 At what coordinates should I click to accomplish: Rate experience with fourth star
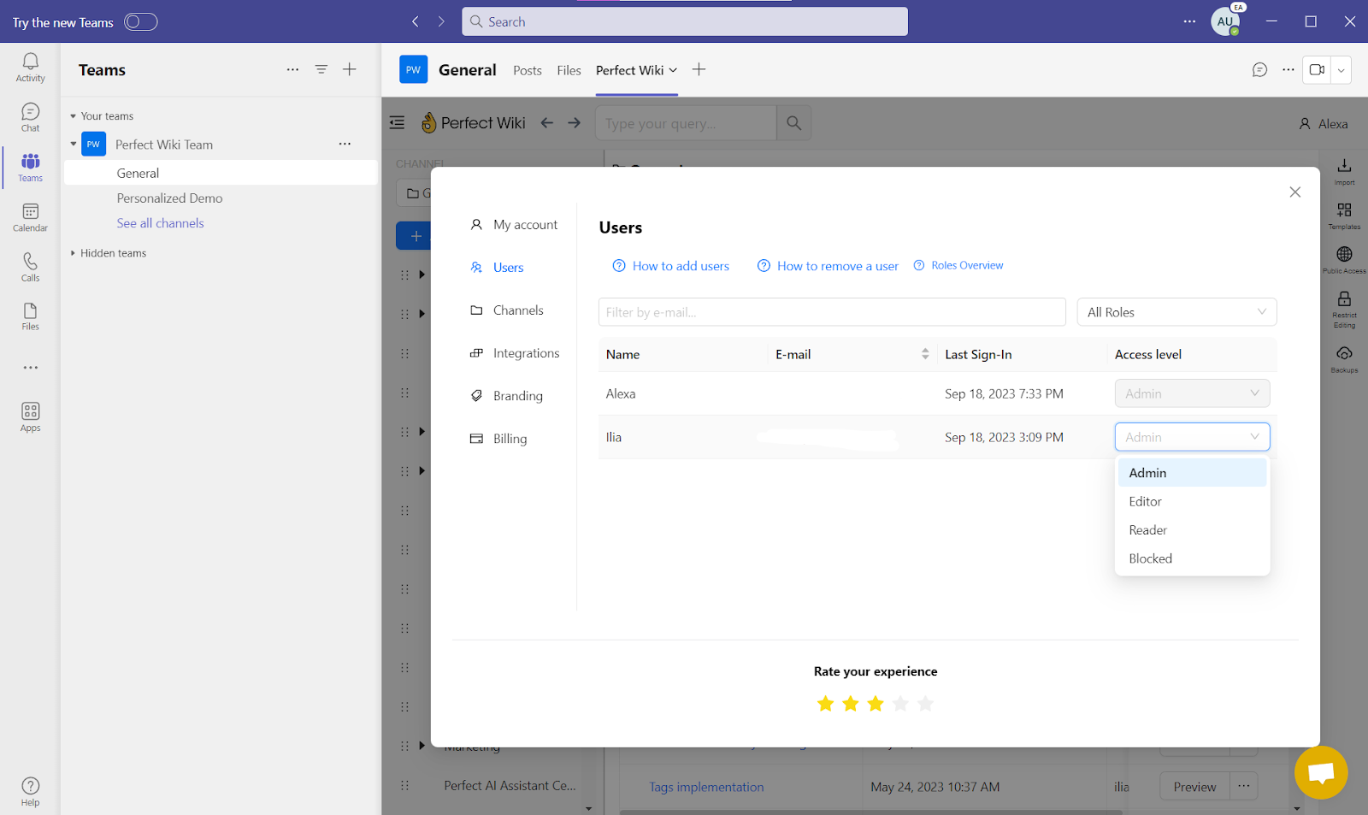pyautogui.click(x=900, y=704)
